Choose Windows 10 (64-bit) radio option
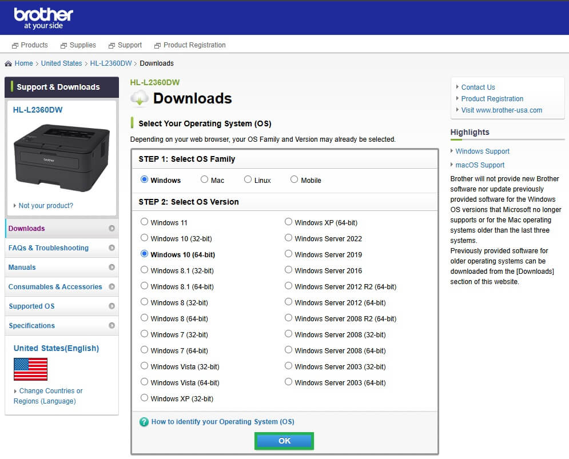 coord(144,254)
